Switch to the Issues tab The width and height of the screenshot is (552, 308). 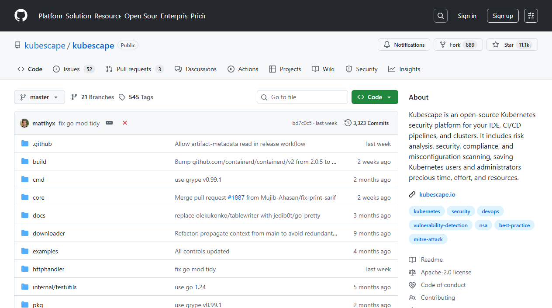tap(74, 69)
